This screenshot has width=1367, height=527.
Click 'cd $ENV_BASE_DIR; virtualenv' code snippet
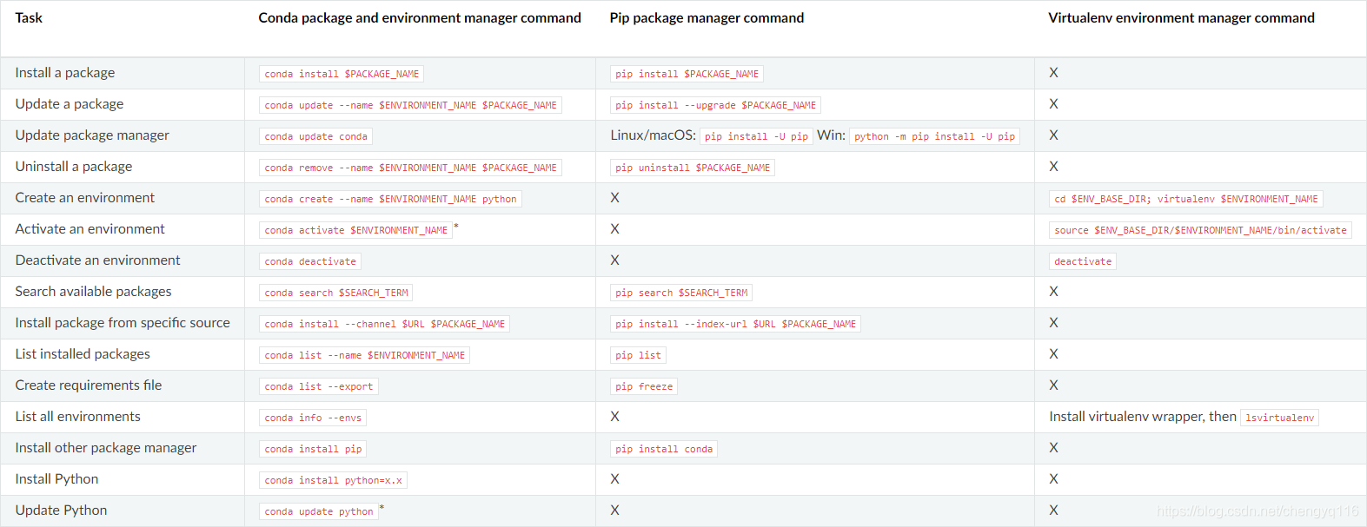coord(1186,199)
